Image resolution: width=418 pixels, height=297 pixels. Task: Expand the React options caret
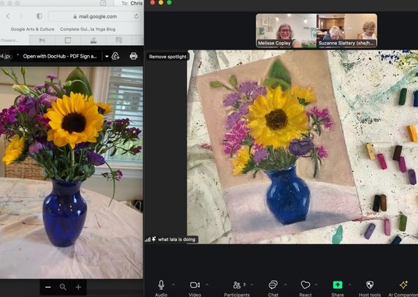coord(316,285)
